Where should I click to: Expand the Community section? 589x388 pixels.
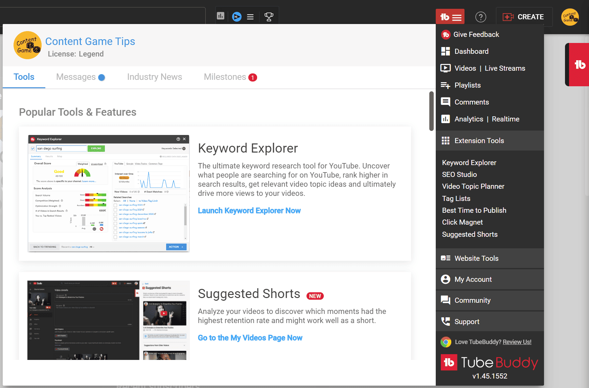(x=472, y=300)
